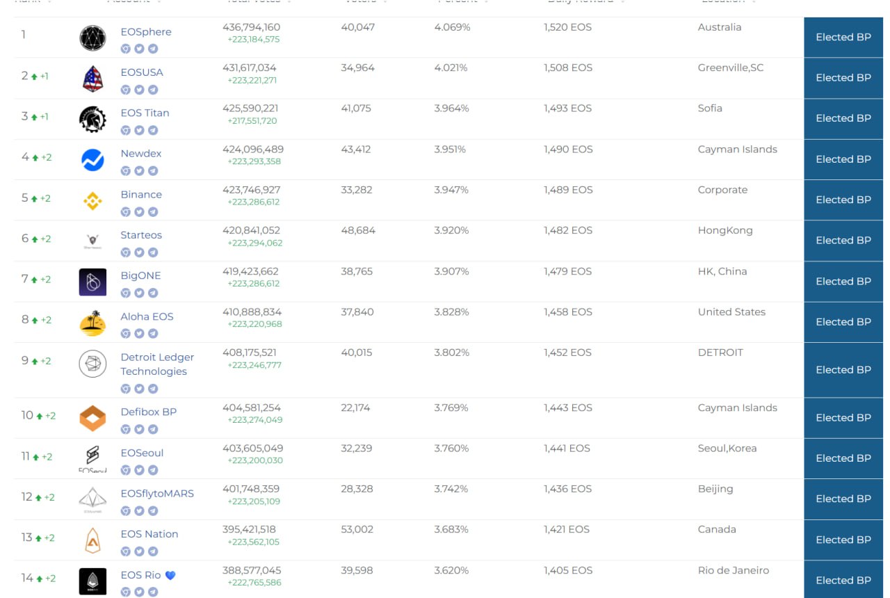The image size is (890, 598).
Task: Click Elected BP button for Defibox BP
Action: (x=843, y=418)
